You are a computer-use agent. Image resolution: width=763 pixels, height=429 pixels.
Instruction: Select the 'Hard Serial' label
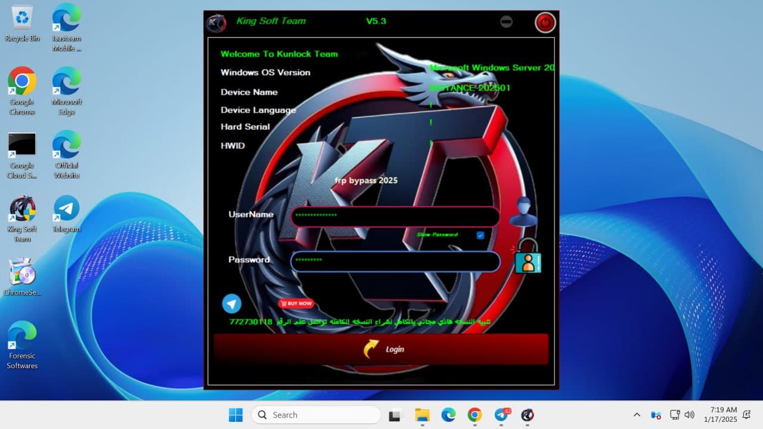245,126
